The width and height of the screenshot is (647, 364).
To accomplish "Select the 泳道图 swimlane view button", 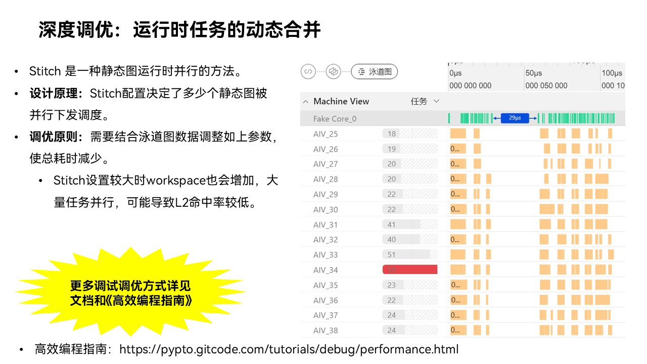I will pos(375,72).
